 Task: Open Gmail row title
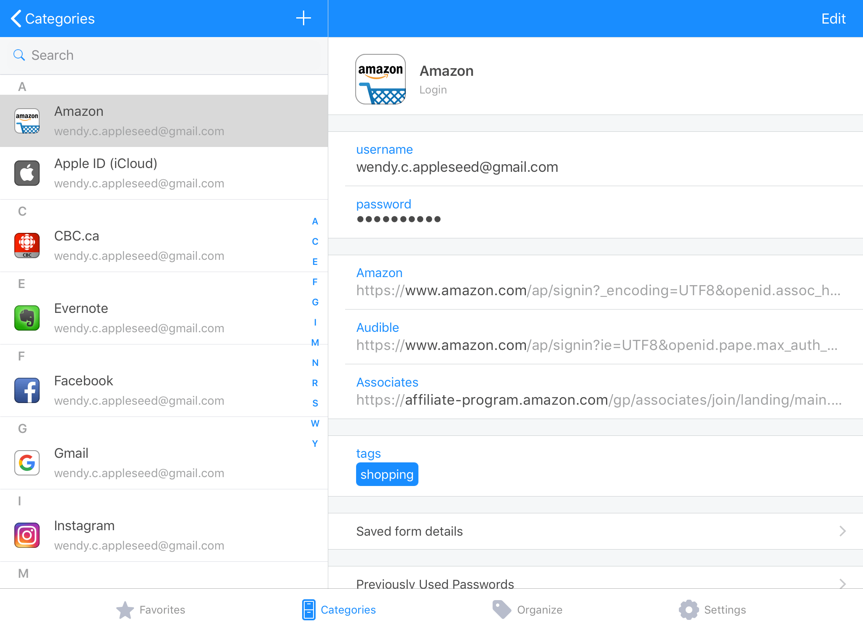pyautogui.click(x=71, y=453)
